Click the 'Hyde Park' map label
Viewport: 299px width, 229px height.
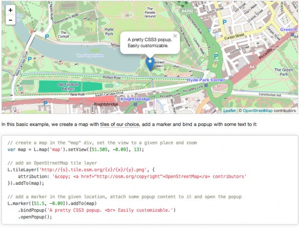pyautogui.click(x=109, y=32)
